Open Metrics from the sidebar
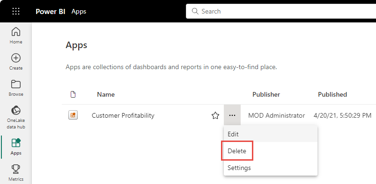Image resolution: width=376 pixels, height=184 pixels. point(16,173)
